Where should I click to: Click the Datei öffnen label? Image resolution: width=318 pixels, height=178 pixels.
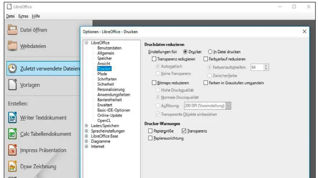coord(33,30)
